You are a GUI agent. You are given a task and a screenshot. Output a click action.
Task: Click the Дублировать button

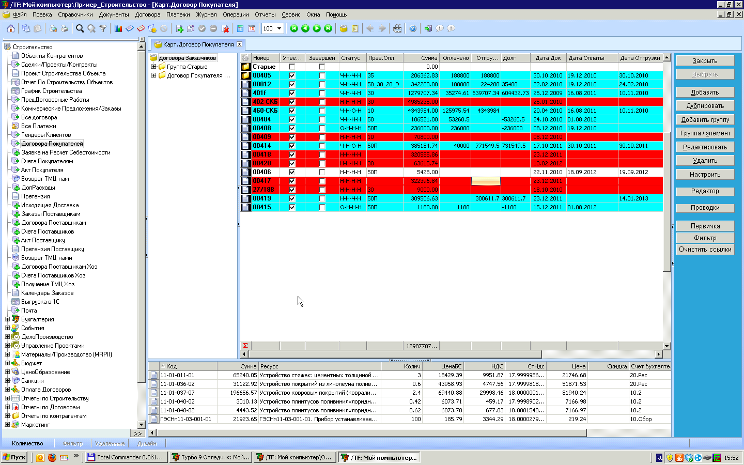705,106
